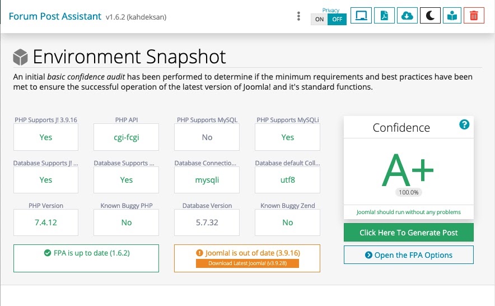Screen dimensions: 495x306
Task: Click the red trash delete icon
Action: coord(474,16)
